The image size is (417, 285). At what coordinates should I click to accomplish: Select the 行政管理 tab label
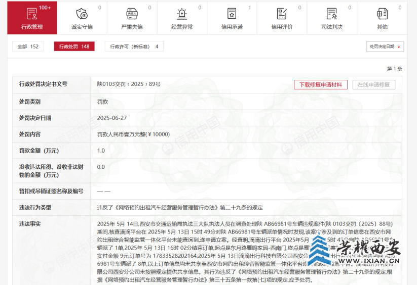coord(32,27)
